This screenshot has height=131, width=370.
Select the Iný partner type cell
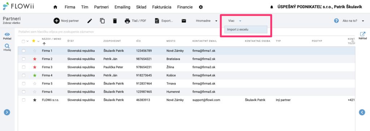pyautogui.click(x=283, y=100)
